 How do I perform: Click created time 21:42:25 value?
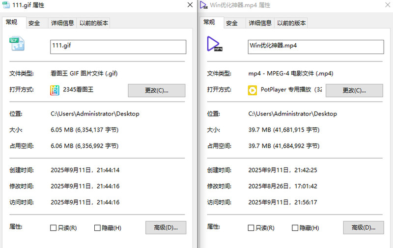283,170
